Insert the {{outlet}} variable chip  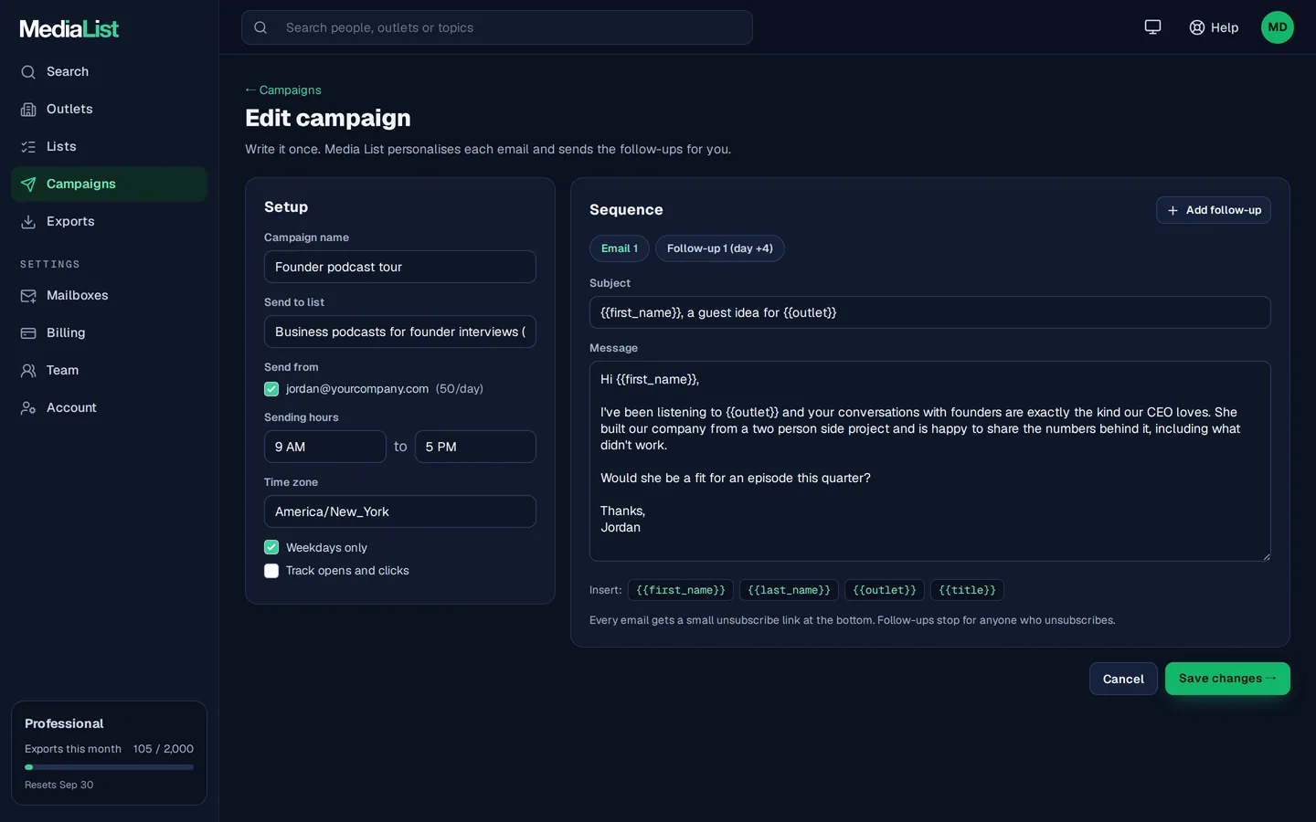(885, 590)
